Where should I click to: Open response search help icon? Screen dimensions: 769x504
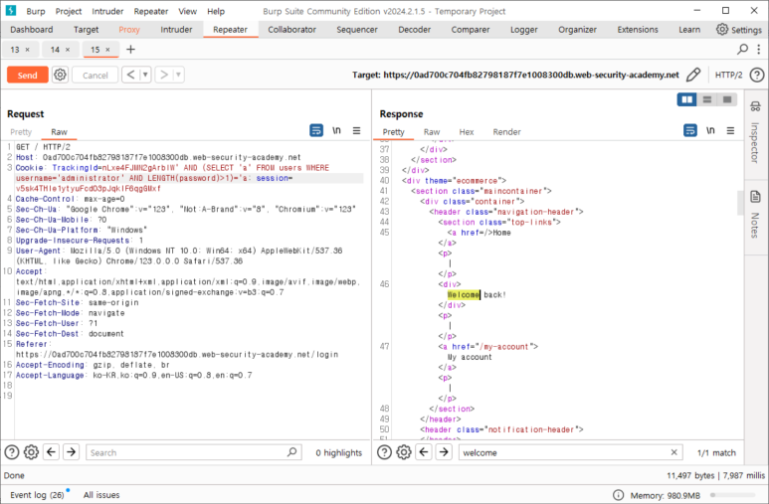click(384, 452)
